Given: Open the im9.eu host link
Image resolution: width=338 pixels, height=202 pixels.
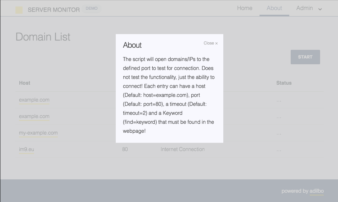Looking at the screenshot, I should 27,149.
